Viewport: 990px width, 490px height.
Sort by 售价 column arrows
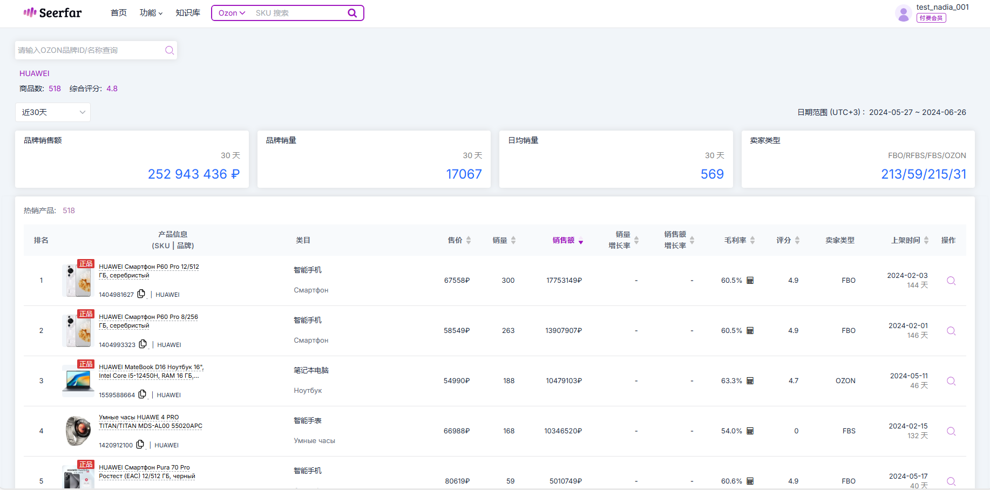tap(469, 240)
